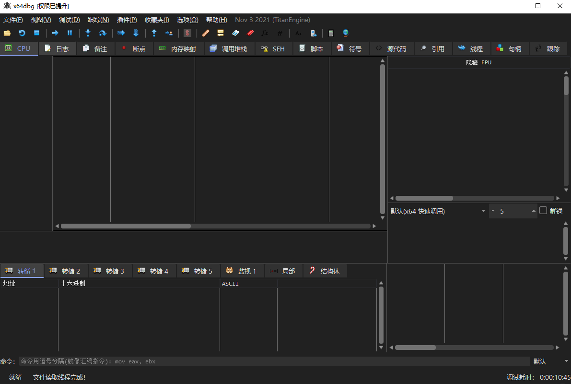This screenshot has height=384, width=571.
Task: Open a file with the folder icon
Action: click(x=7, y=33)
